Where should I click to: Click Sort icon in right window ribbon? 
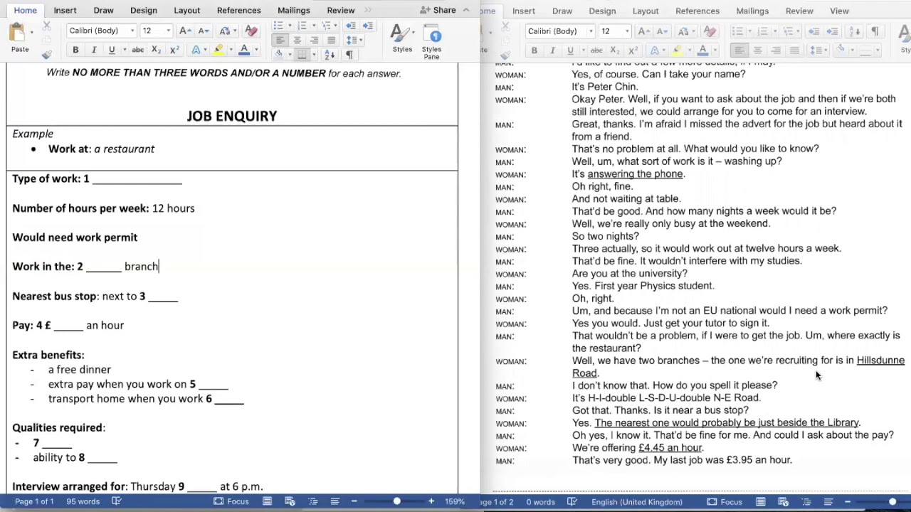point(855,31)
